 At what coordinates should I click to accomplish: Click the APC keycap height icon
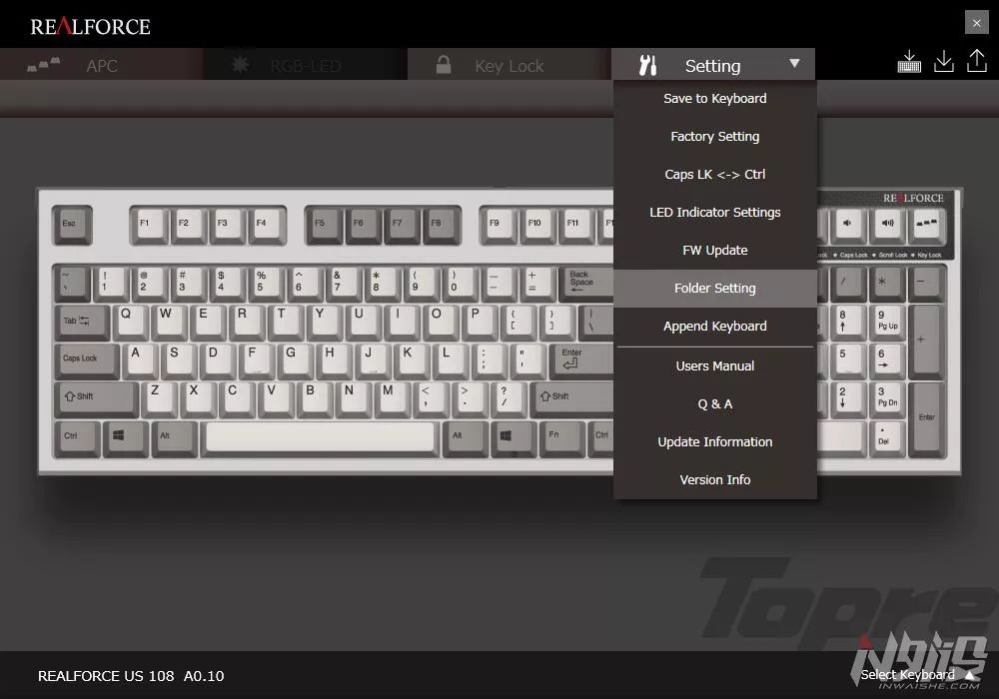(43, 64)
